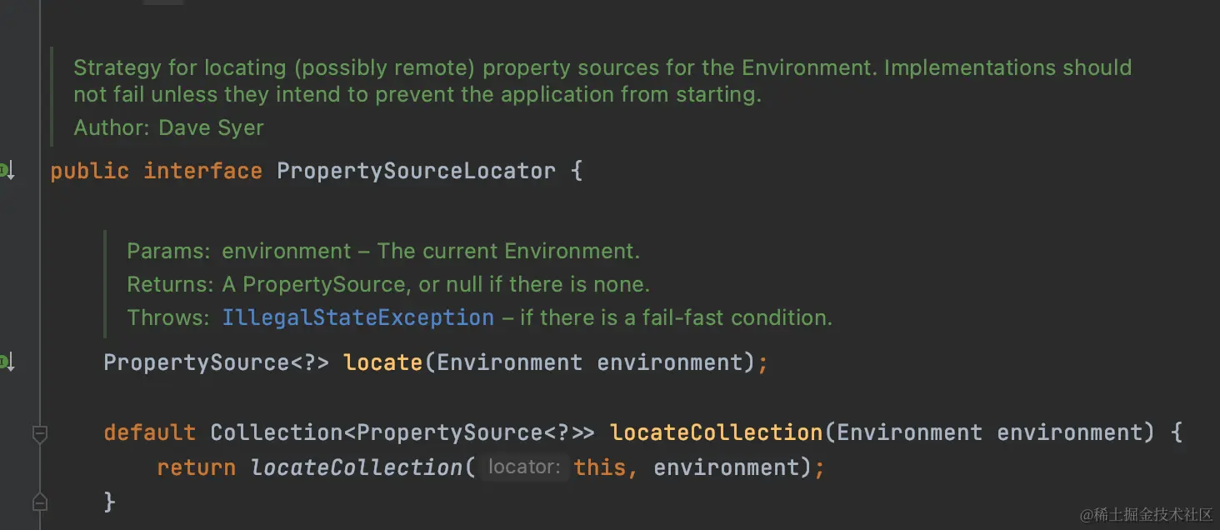Viewport: 1220px width, 530px height.
Task: Open the IllegalStateException link in Javadoc
Action: click(x=358, y=317)
